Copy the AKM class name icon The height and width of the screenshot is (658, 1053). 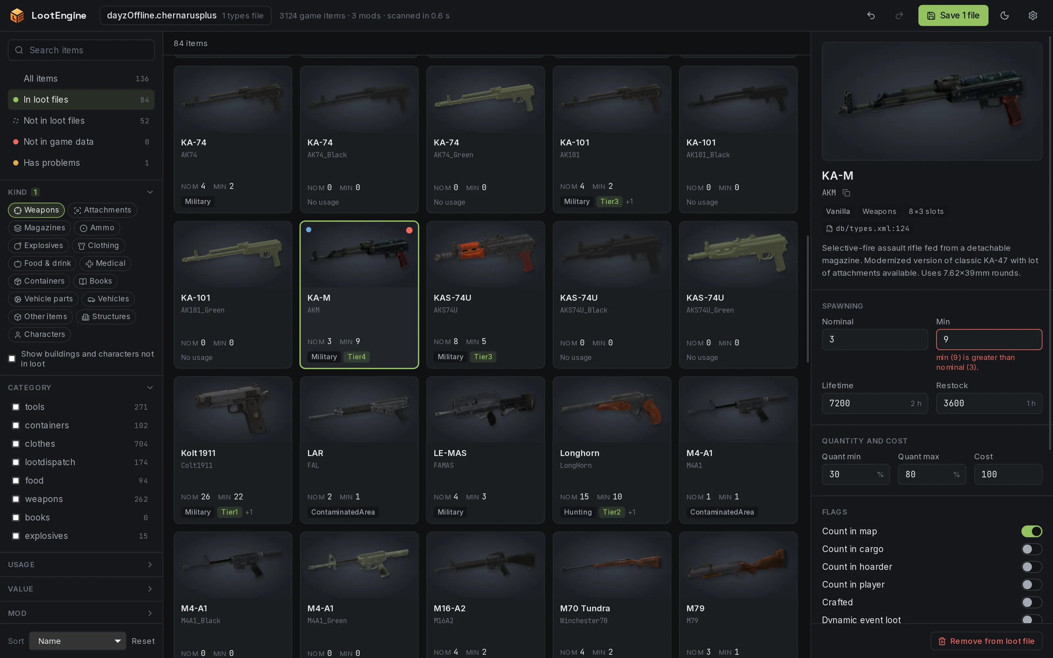846,193
